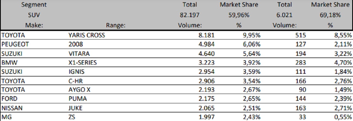Click the VITARA range cell
Image resolution: width=353 pixels, height=121 pixels.
(x=79, y=53)
